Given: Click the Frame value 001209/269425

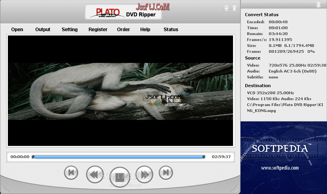Looking at the screenshot, I should [286, 51].
